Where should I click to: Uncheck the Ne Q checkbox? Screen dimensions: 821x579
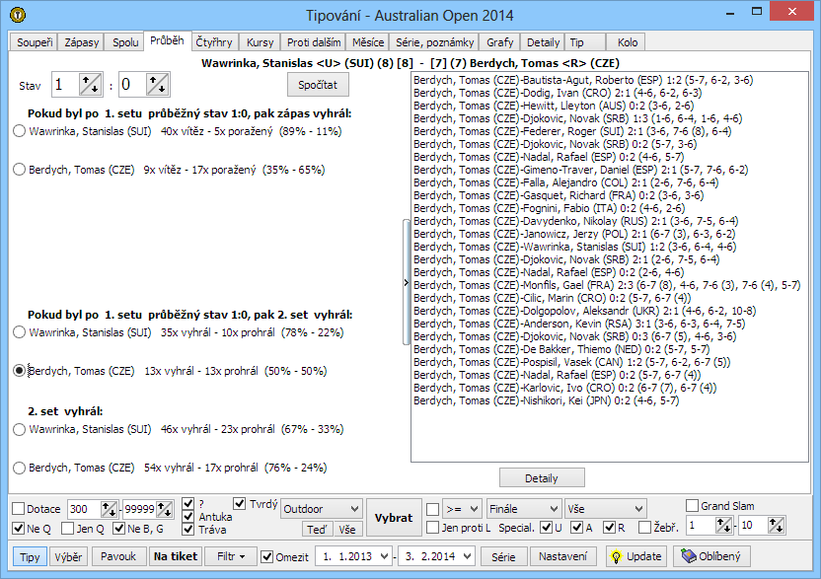pos(19,529)
